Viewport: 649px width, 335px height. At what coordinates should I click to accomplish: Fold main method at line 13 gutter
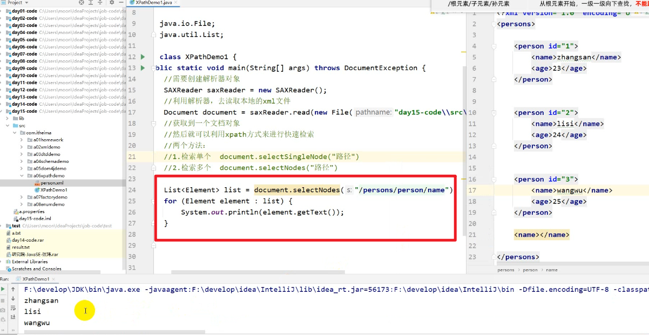[x=153, y=68]
